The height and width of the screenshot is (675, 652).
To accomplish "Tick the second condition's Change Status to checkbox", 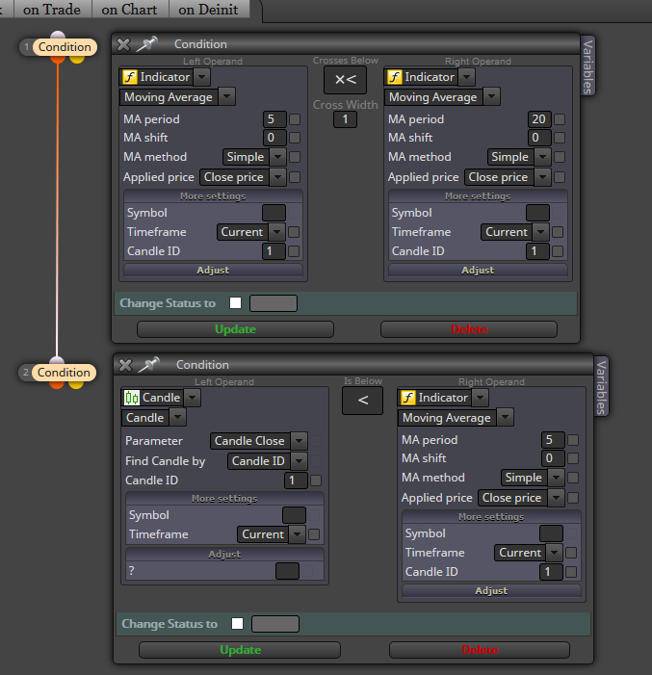I will coord(237,624).
